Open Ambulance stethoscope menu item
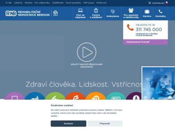175x131 pixels. 113,13
